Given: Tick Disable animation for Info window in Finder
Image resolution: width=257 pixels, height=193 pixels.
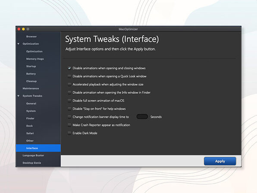Looking at the screenshot, I should [69, 92].
